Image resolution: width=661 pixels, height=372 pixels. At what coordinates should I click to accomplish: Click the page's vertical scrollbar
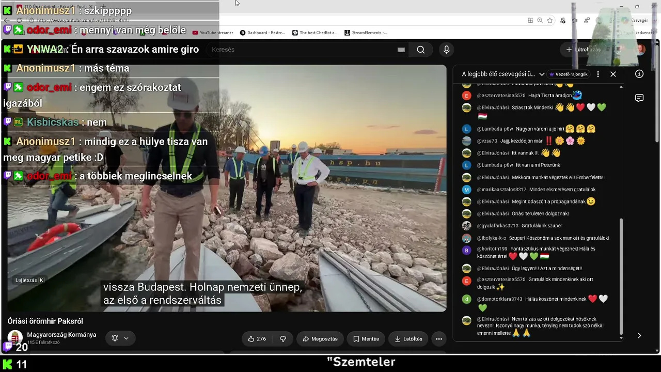pos(657,93)
